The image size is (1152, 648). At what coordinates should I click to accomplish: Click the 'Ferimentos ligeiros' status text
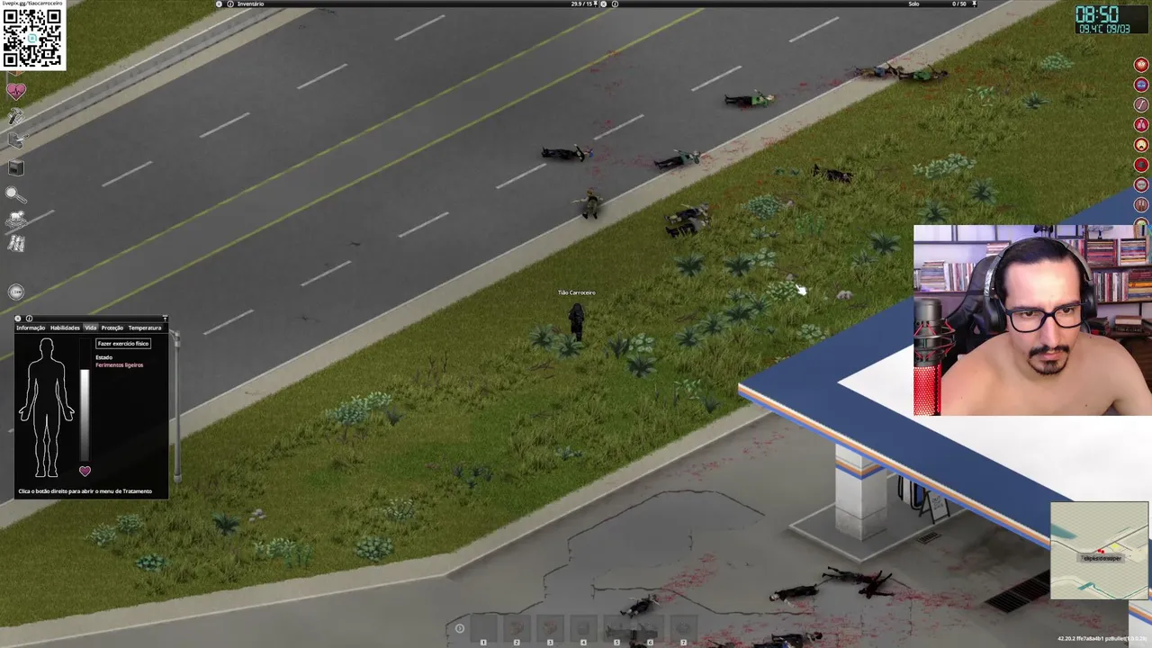click(x=120, y=365)
